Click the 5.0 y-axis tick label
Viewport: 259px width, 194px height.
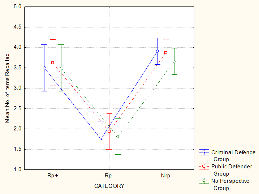click(18, 7)
